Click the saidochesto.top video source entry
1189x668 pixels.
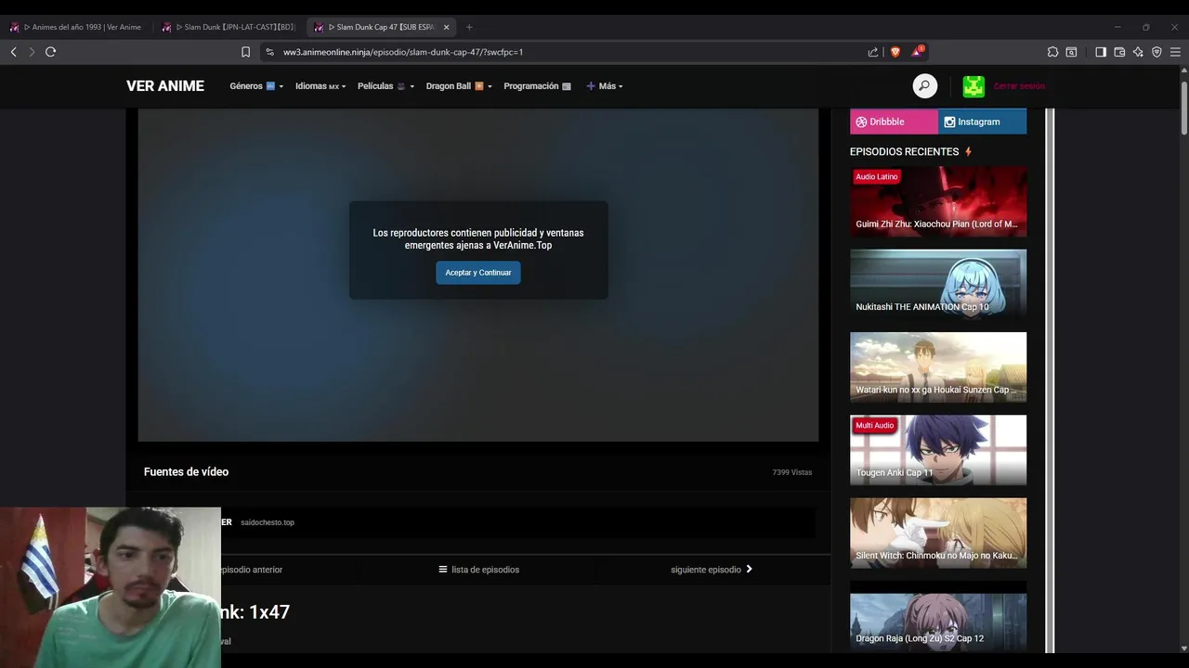click(x=478, y=522)
